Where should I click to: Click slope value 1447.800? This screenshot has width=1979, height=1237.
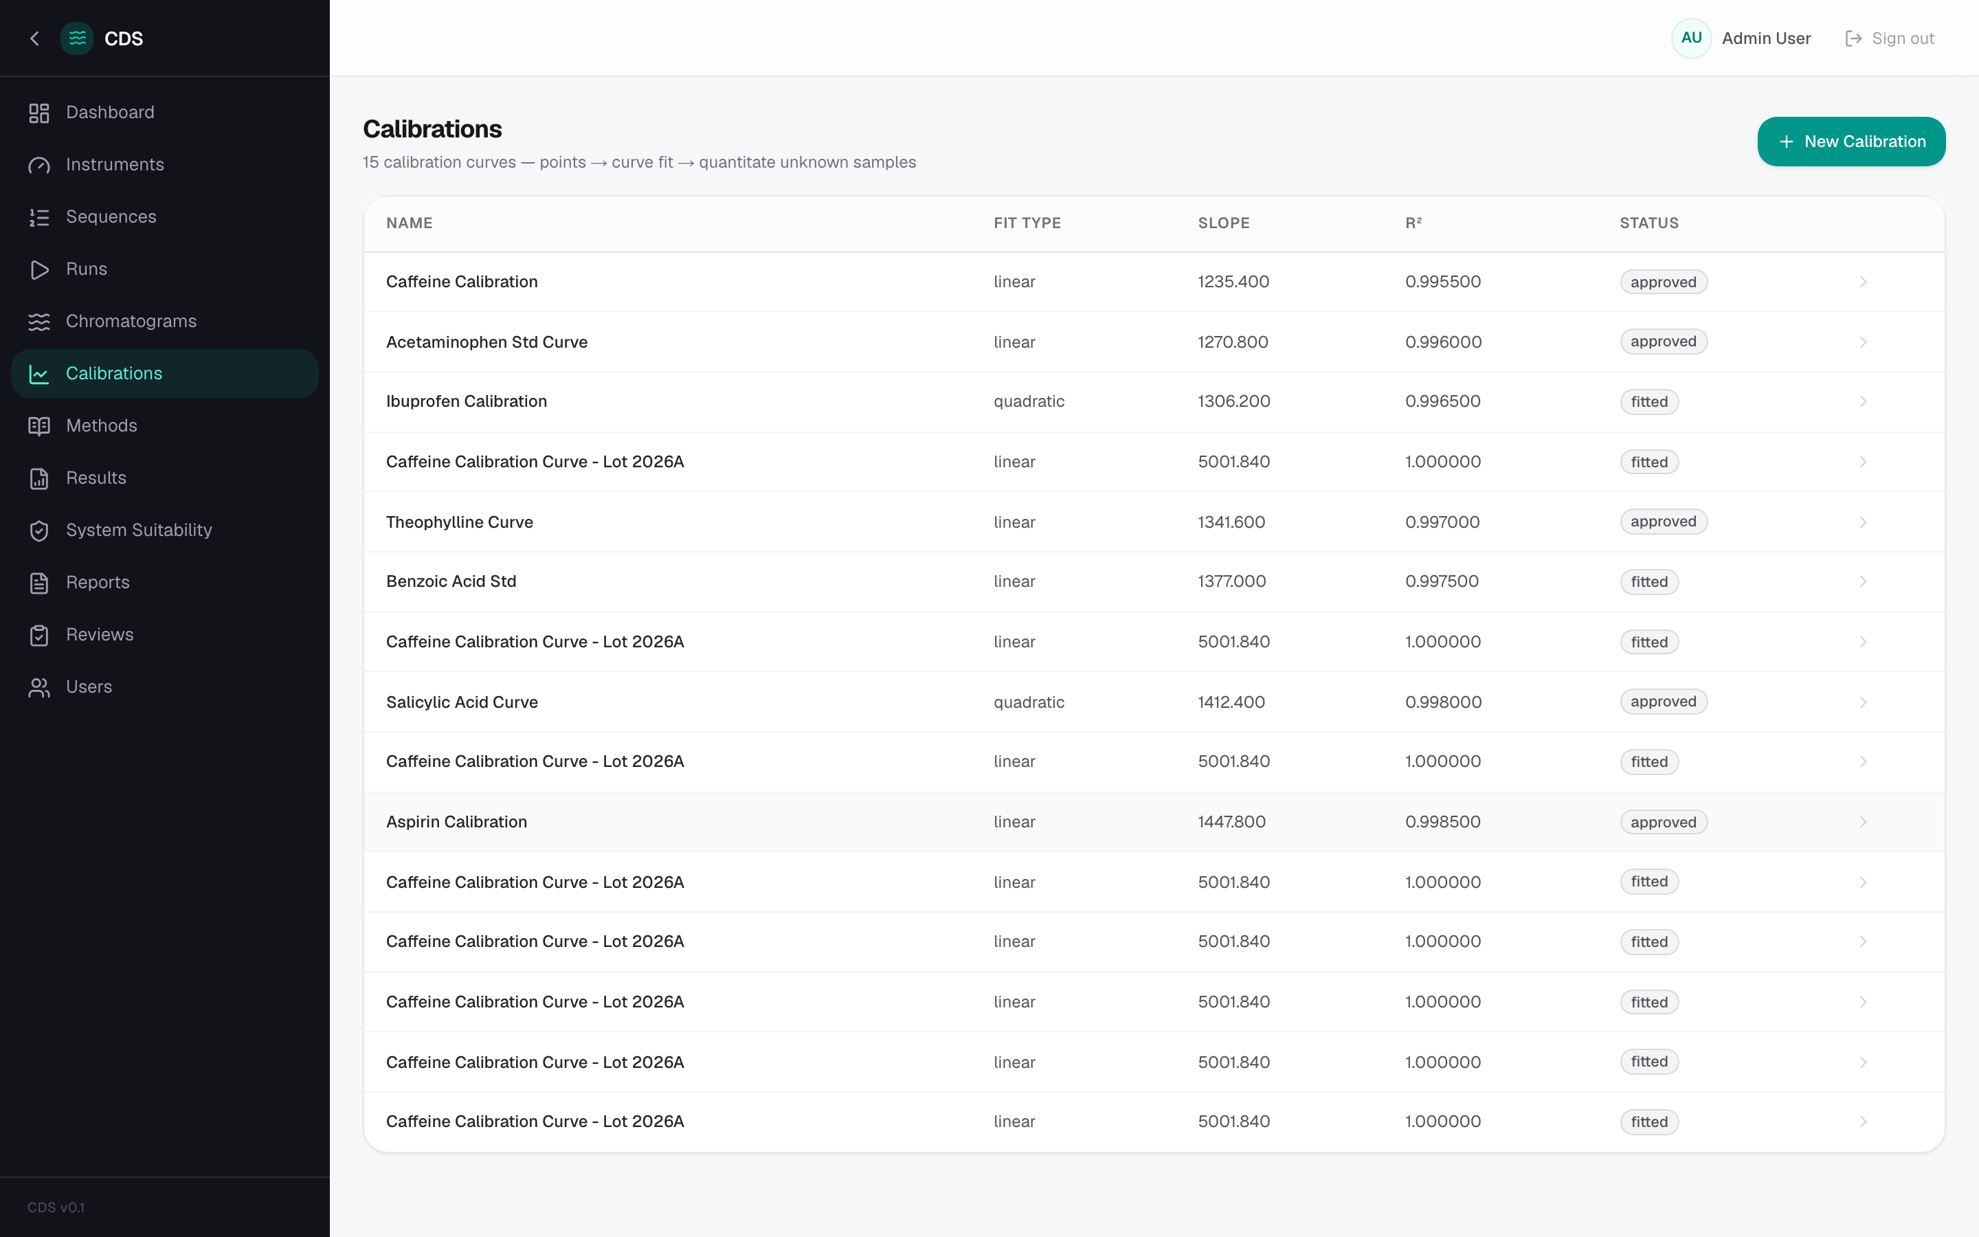[x=1231, y=822]
